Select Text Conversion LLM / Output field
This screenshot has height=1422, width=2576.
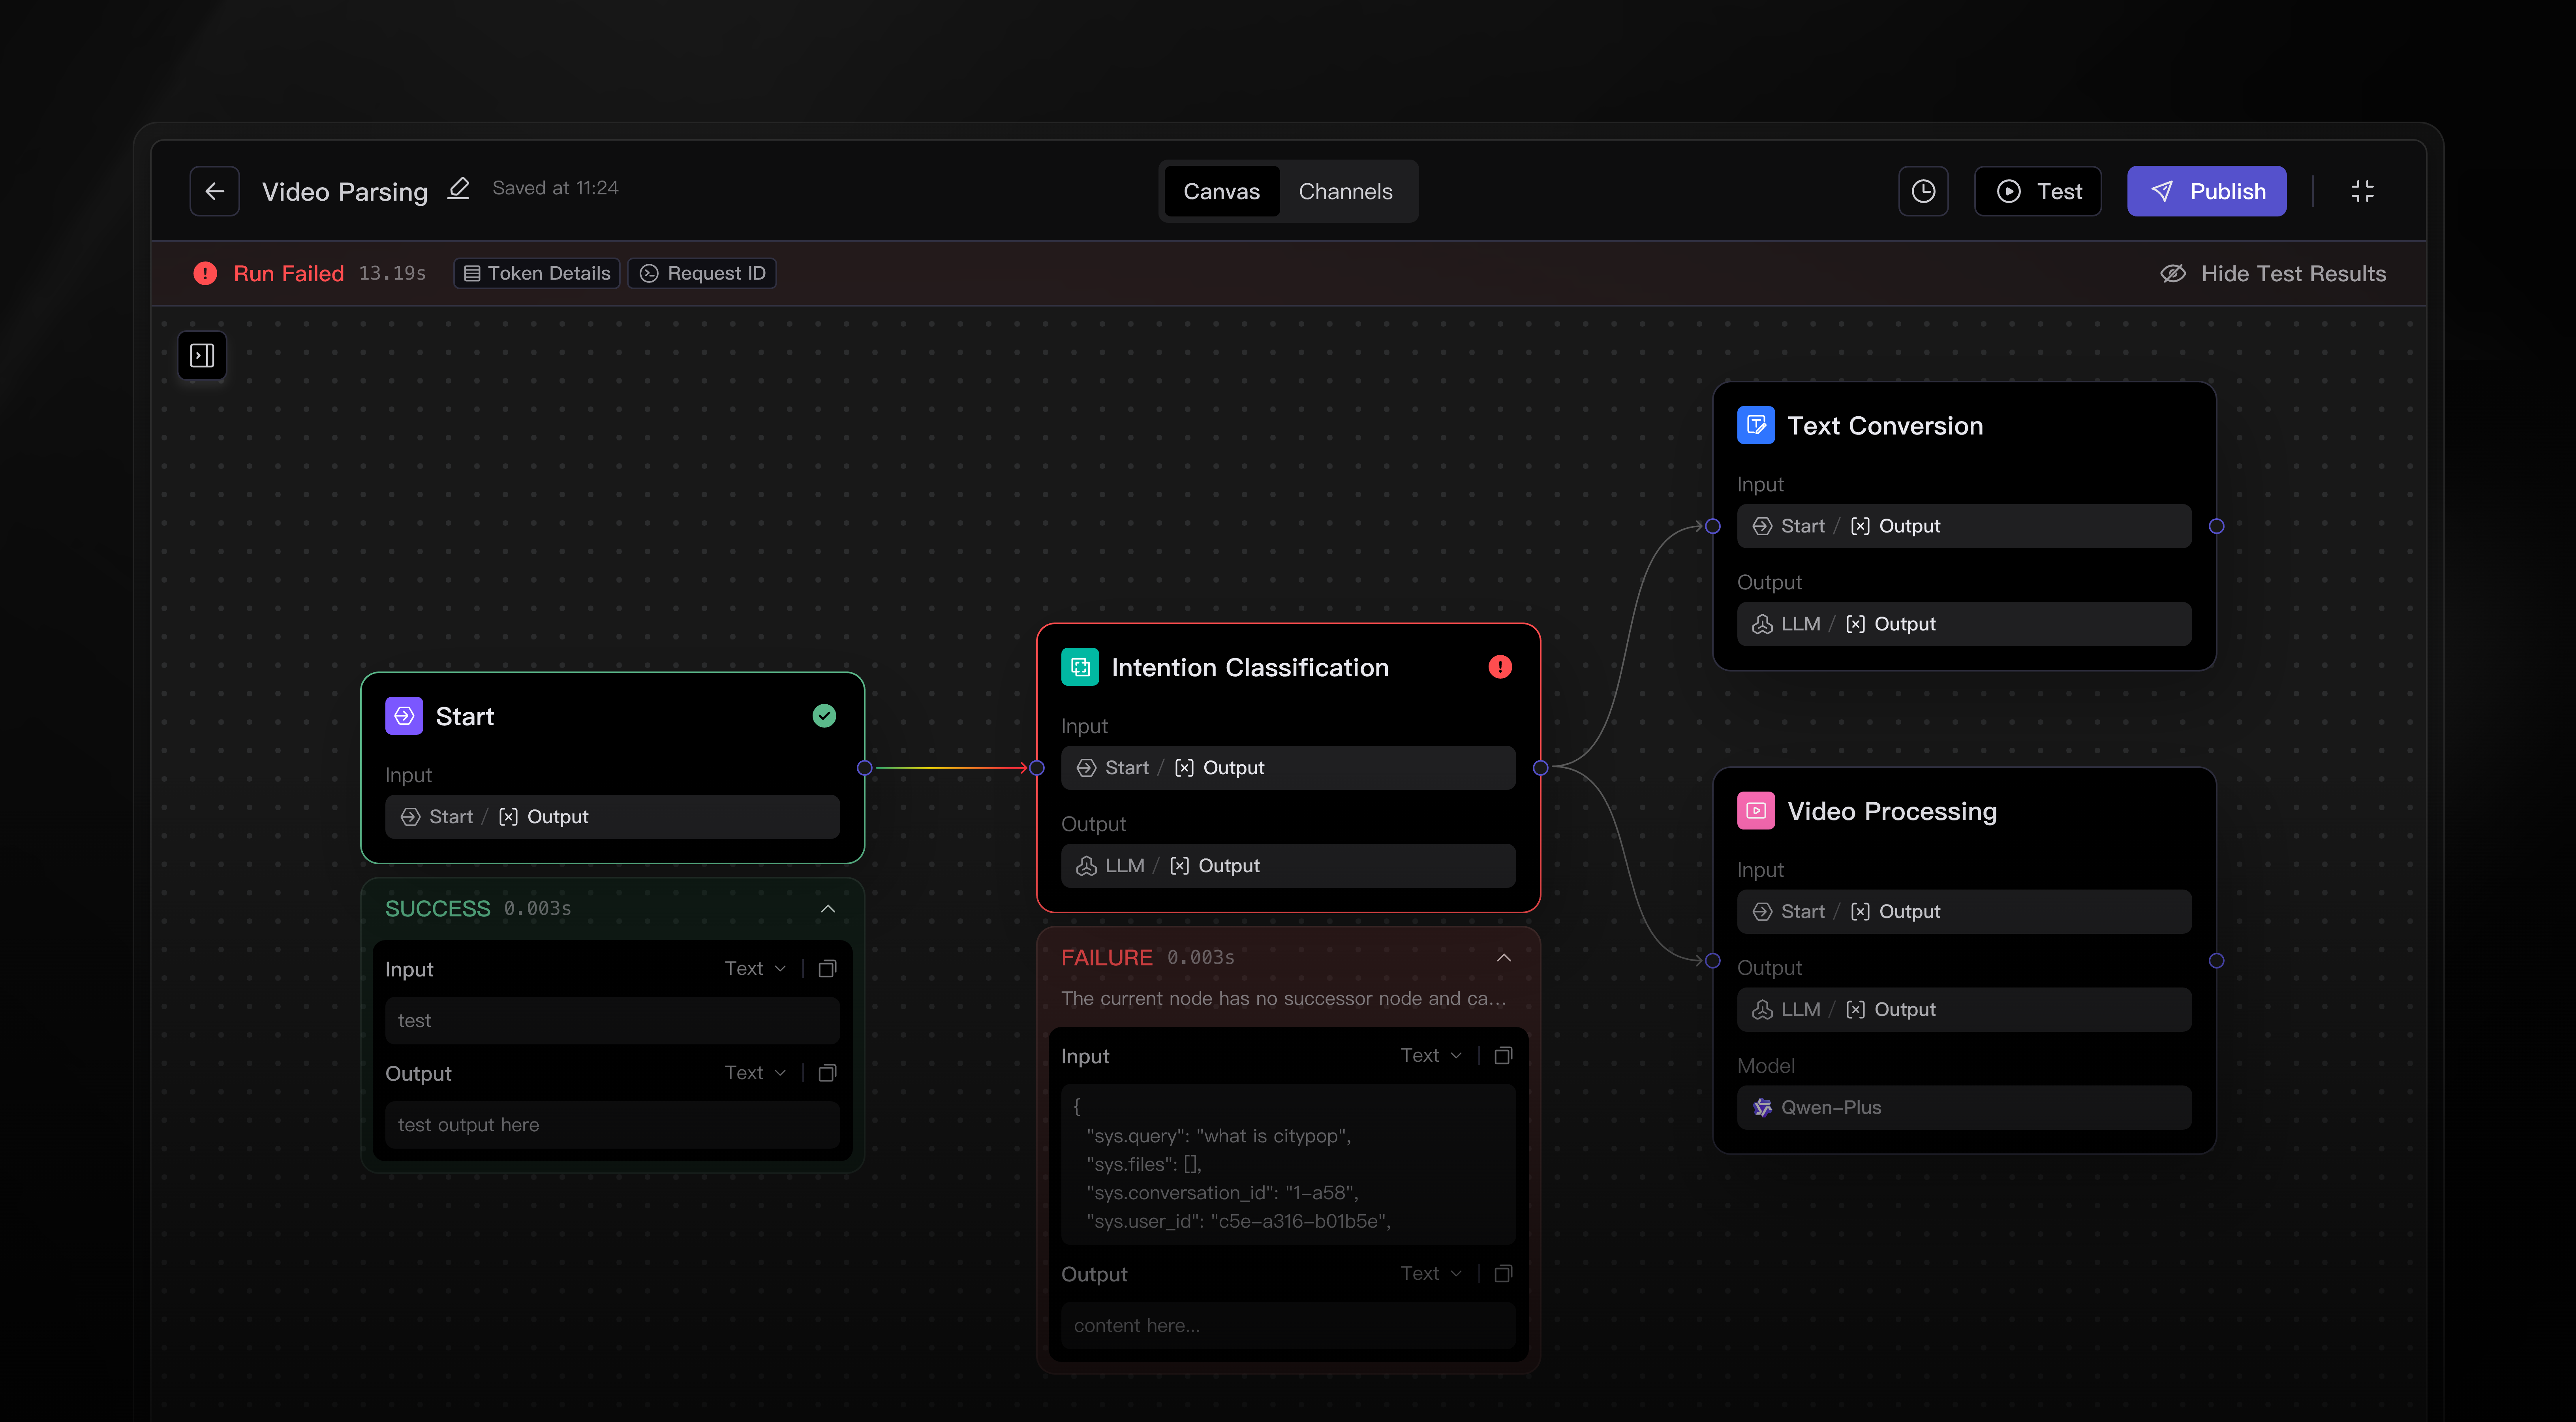(x=1964, y=624)
